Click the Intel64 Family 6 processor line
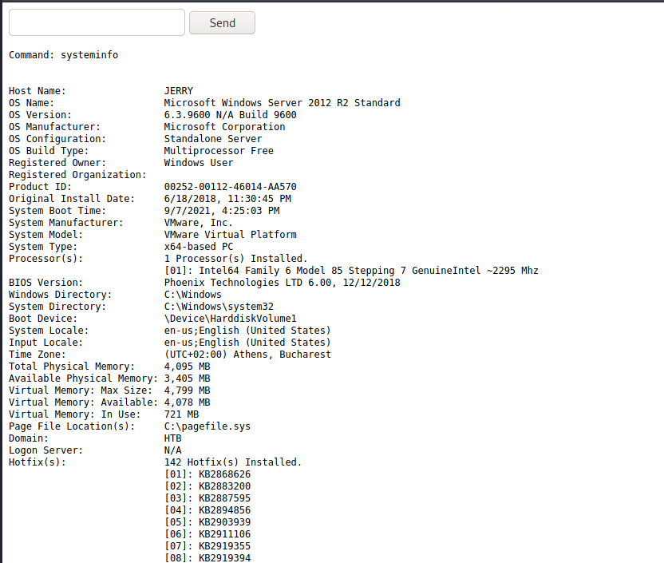664x563 pixels. coord(351,271)
